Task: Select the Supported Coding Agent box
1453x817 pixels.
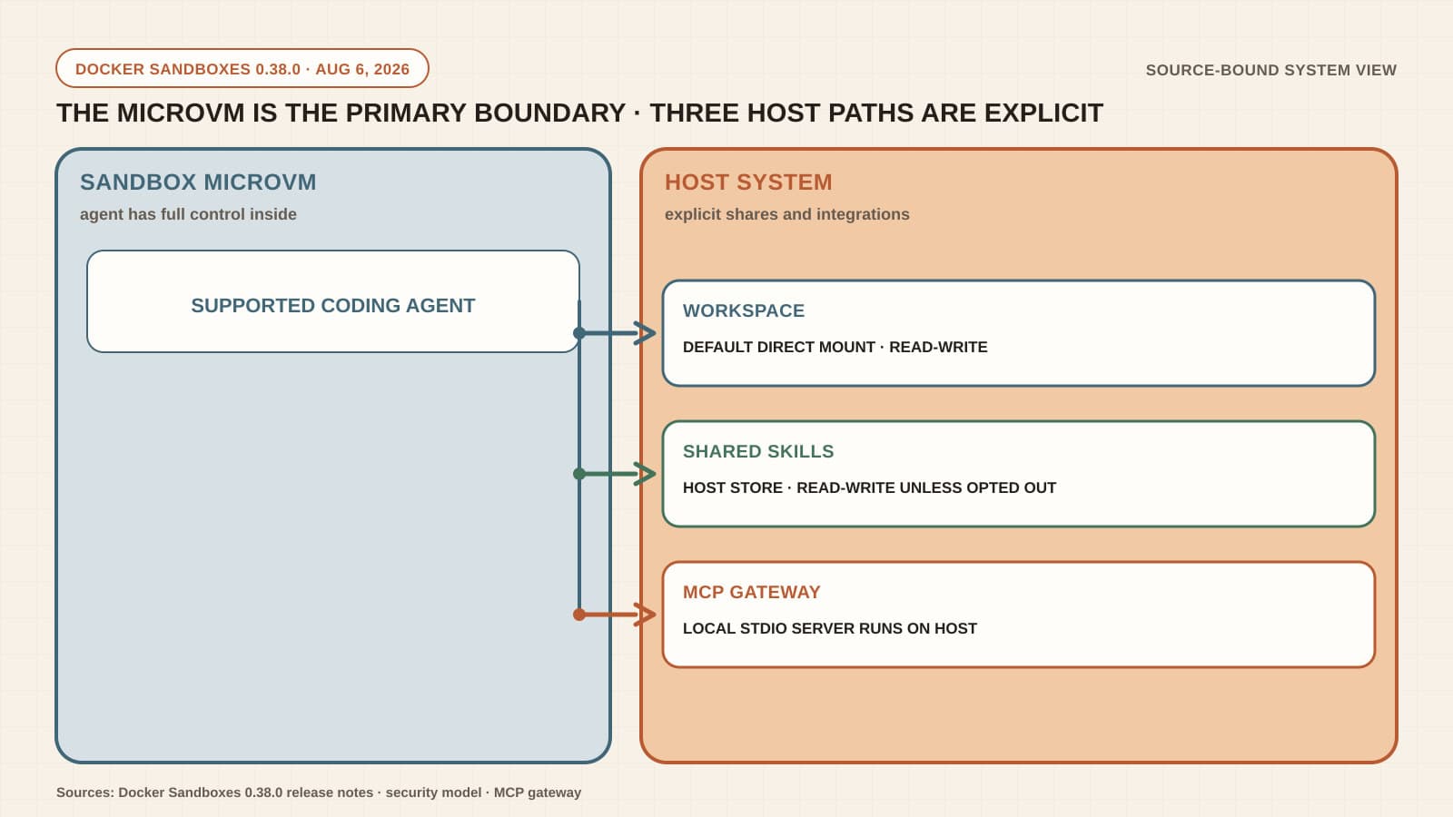Action: [333, 301]
